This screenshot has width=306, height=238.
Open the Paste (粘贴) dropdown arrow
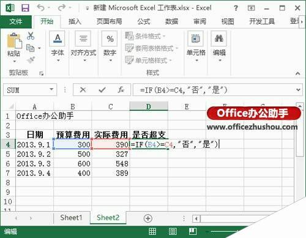click(x=14, y=61)
